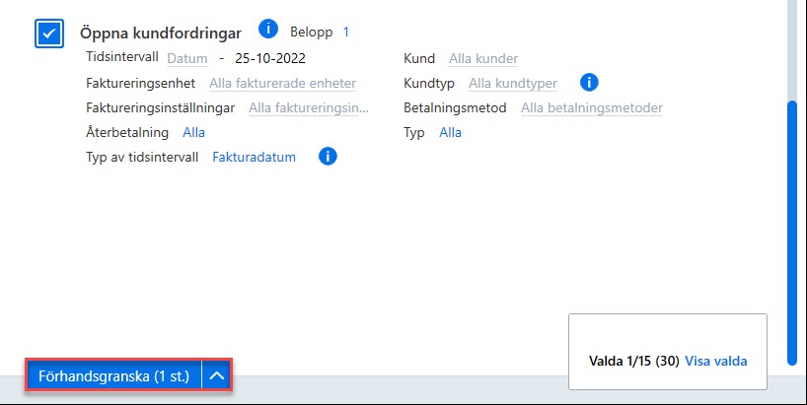The width and height of the screenshot is (807, 405).
Task: Click the Belopp value 1 link
Action: tap(346, 32)
